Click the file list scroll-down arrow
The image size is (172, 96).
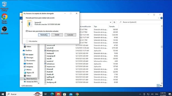click(162, 83)
